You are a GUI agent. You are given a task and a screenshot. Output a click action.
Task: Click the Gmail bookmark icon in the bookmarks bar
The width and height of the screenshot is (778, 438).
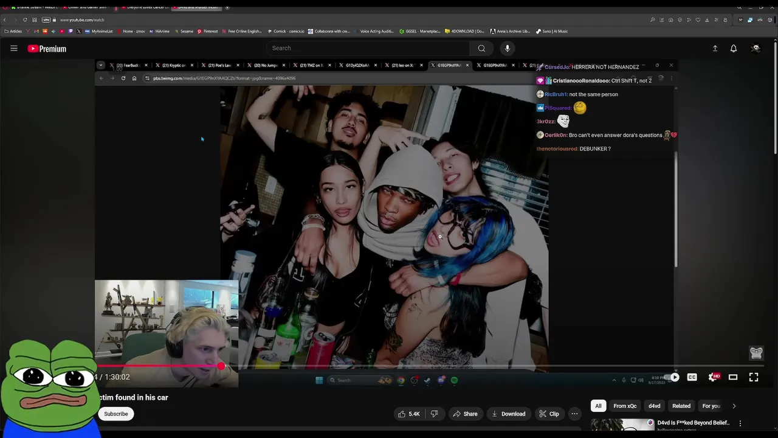(36, 31)
